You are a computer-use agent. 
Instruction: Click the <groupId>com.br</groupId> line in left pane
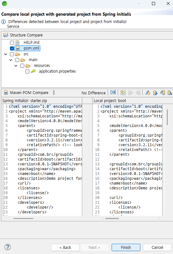pos(45,155)
